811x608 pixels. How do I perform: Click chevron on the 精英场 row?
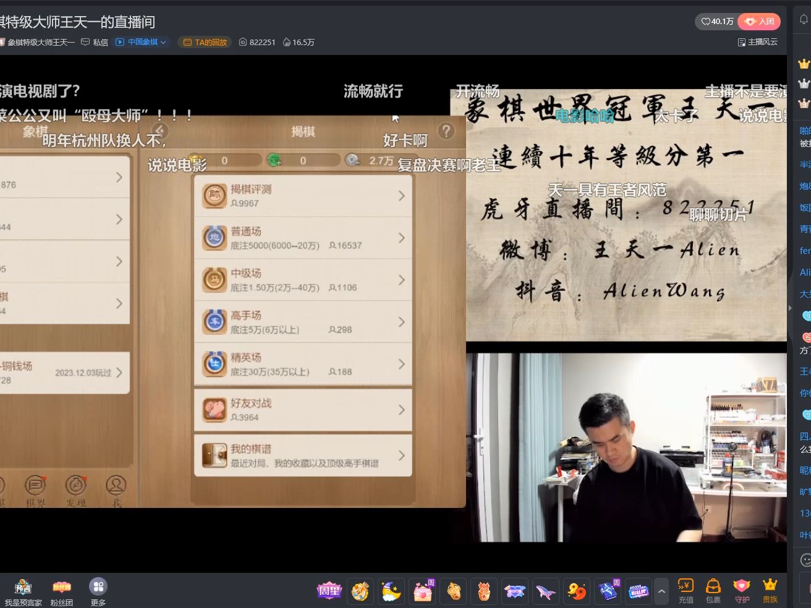401,363
